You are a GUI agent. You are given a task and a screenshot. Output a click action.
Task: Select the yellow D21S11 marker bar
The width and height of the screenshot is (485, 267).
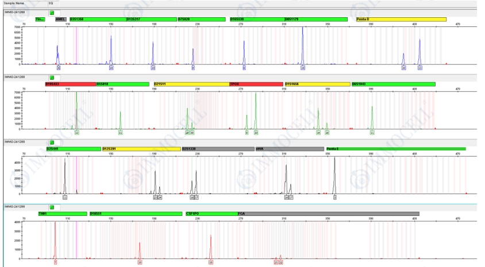pyautogui.click(x=191, y=84)
